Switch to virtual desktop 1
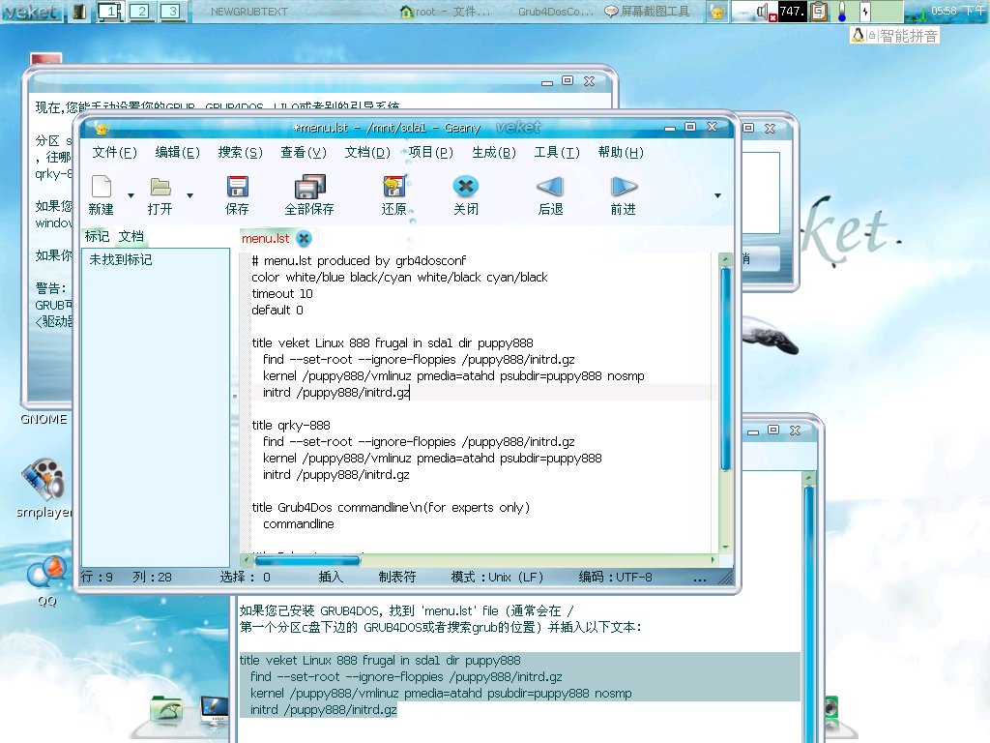Screen dimensions: 990x743 110,12
